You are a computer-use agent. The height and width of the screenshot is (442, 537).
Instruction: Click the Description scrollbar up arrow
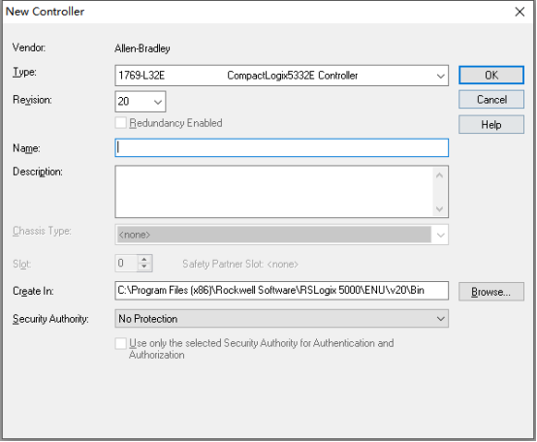click(440, 175)
